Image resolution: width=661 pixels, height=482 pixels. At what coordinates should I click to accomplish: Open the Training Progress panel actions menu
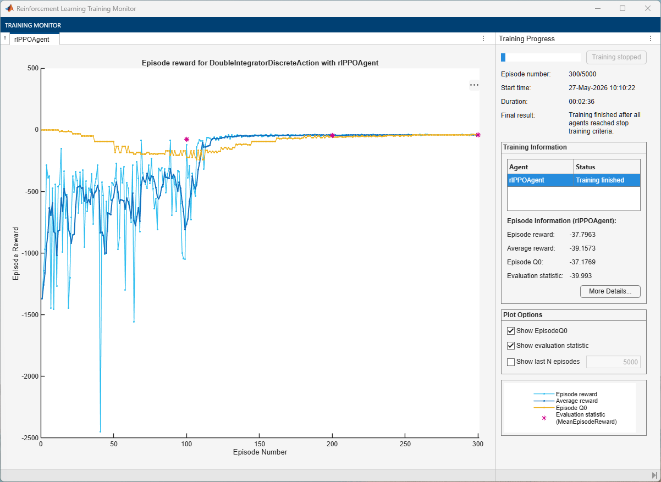point(651,38)
